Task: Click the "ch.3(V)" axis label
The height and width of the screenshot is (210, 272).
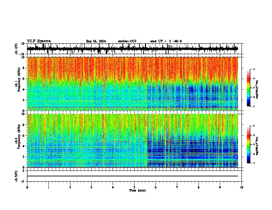Action: click(x=16, y=176)
